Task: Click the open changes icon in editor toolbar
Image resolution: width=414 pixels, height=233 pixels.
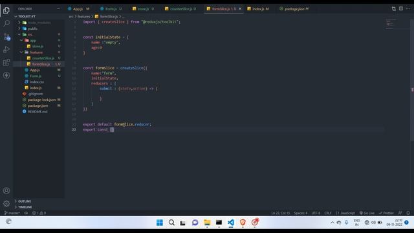Action: 394,8
